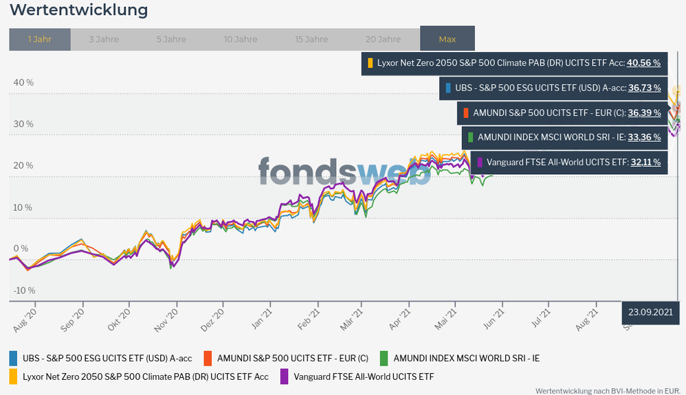Select the 1 Jahr time range tab
This screenshot has height=395, width=686.
40,39
